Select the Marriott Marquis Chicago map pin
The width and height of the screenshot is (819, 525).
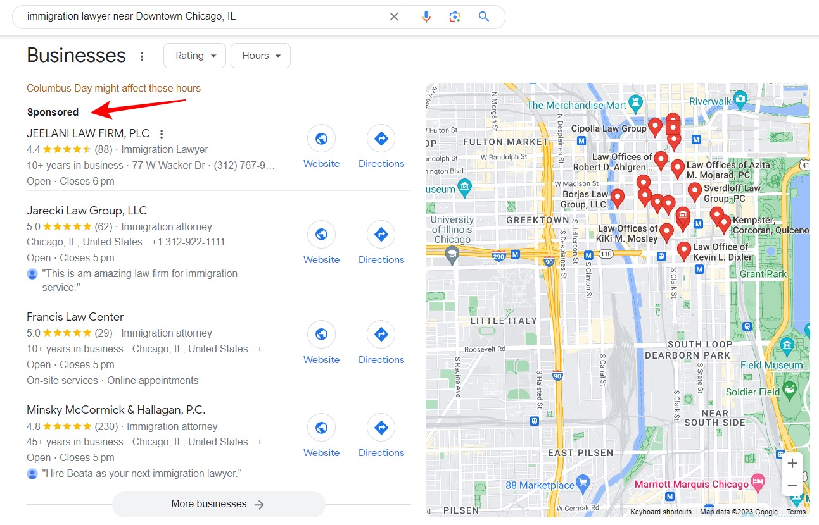(758, 484)
